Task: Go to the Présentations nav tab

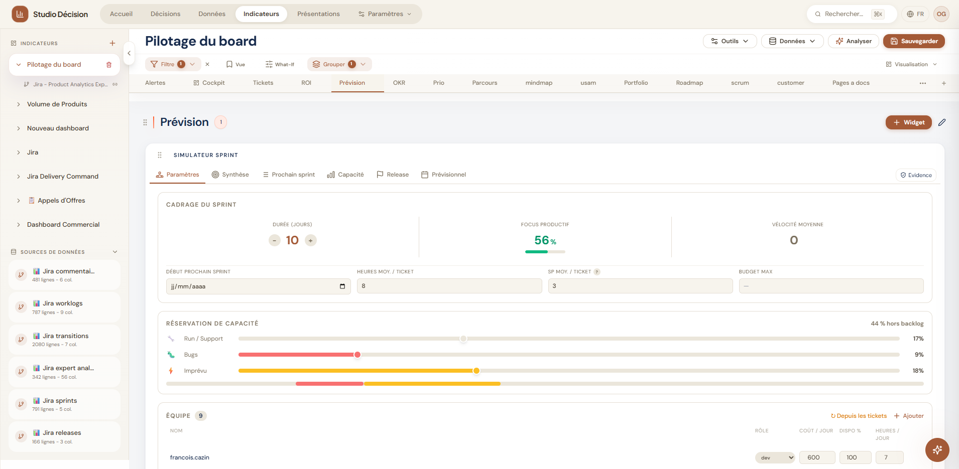Action: click(x=318, y=14)
